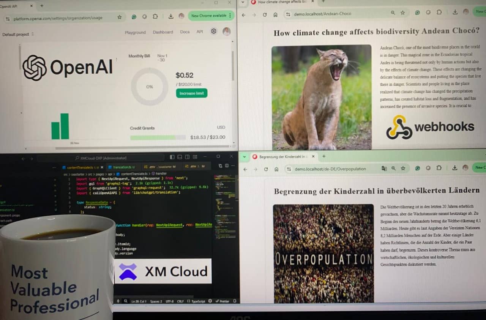
Task: Click the New Chrome available update button
Action: (211, 16)
